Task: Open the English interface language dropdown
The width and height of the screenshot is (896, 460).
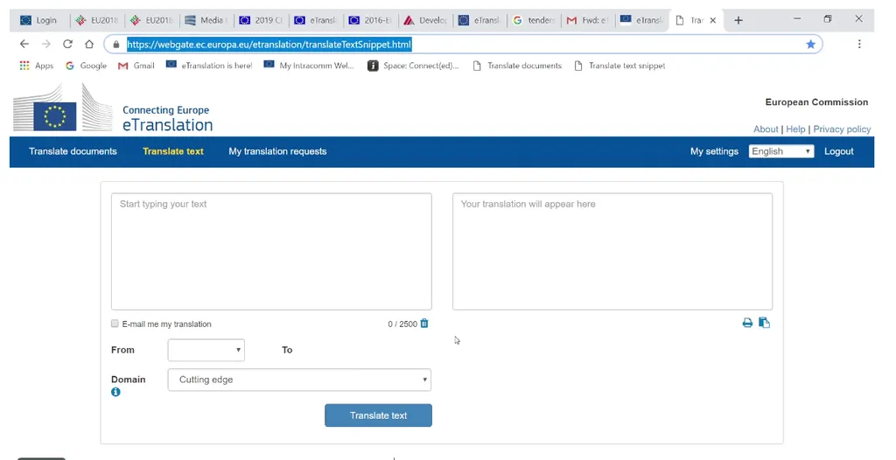Action: click(x=781, y=151)
